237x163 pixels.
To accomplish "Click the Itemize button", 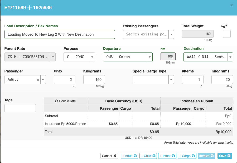I will pos(206,156).
